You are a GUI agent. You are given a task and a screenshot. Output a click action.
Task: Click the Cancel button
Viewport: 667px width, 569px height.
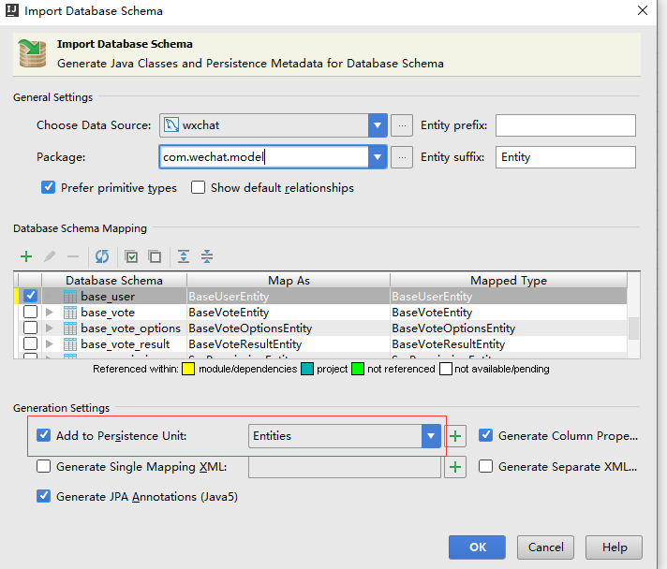(x=545, y=547)
